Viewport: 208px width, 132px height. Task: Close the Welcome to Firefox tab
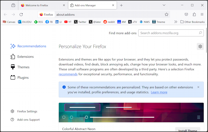tap(64, 5)
